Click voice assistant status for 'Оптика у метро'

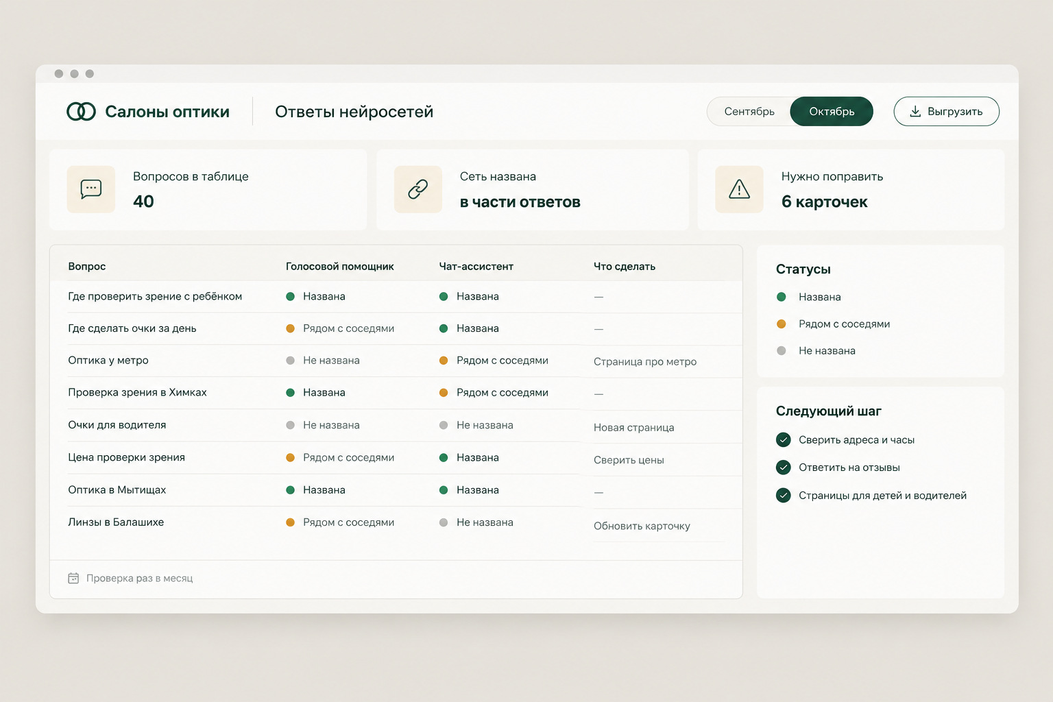coord(323,361)
